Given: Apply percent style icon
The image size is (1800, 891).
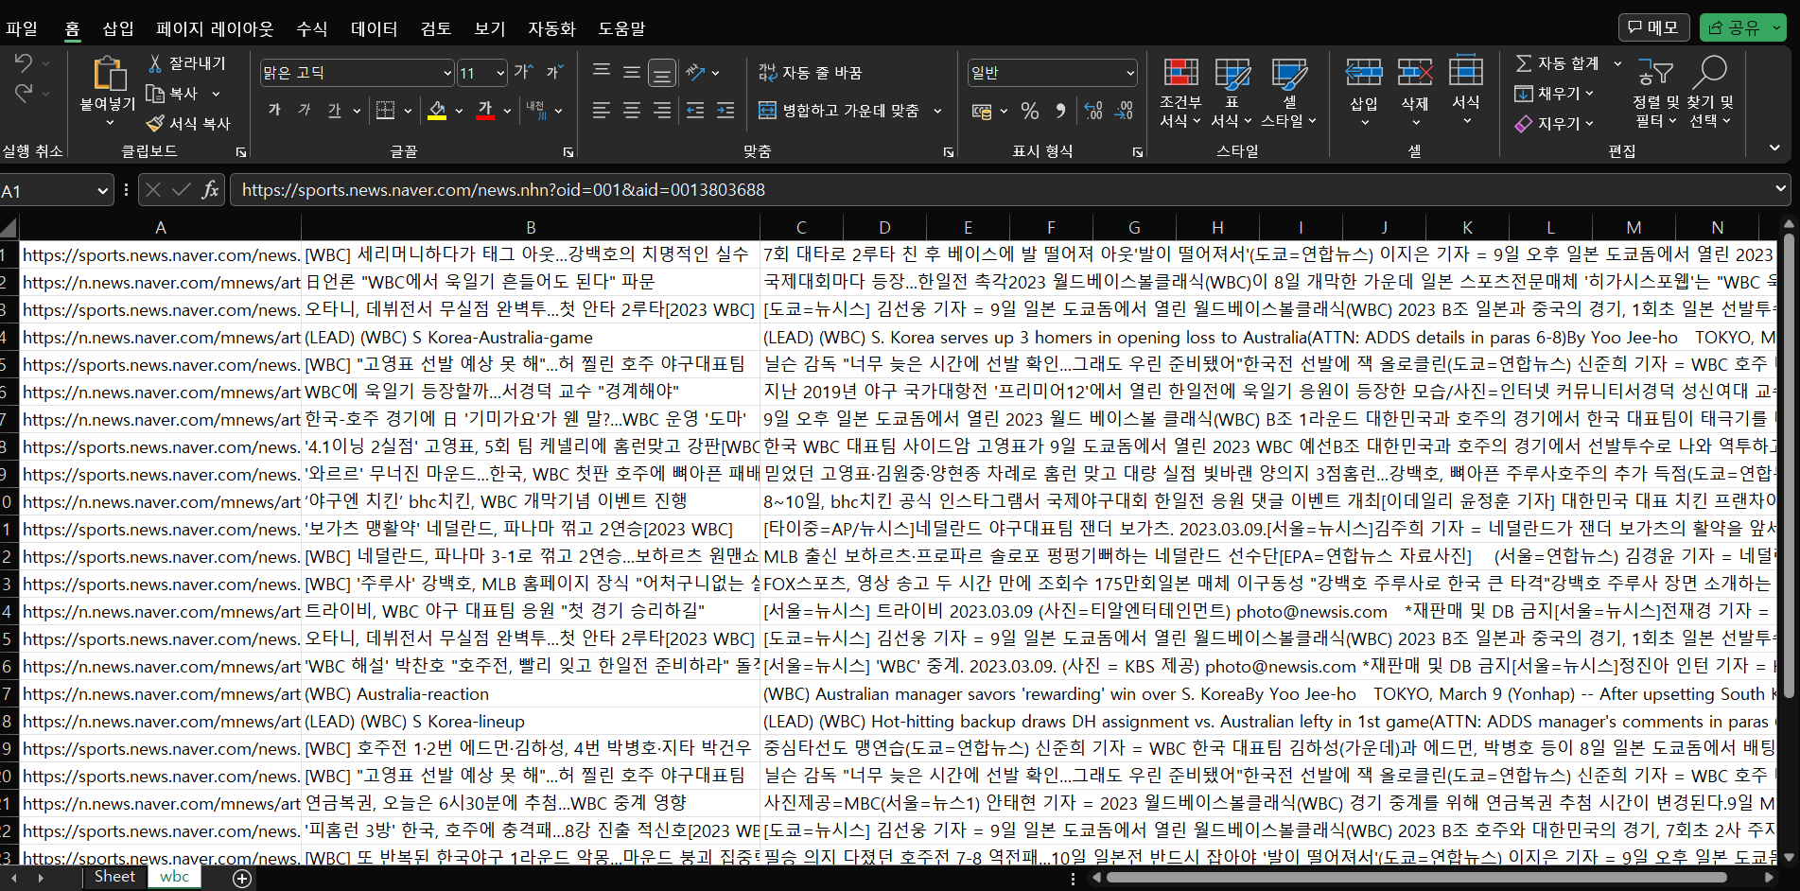Looking at the screenshot, I should [1030, 112].
